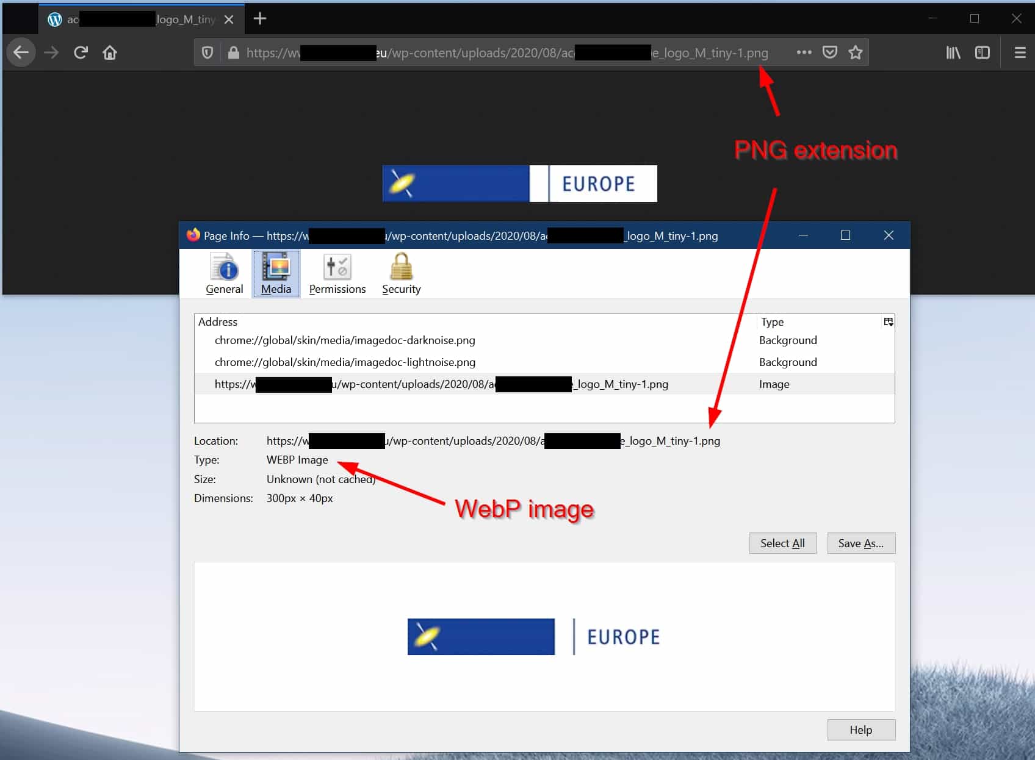Switch to the Permissions tab
1035x760 pixels.
click(337, 274)
